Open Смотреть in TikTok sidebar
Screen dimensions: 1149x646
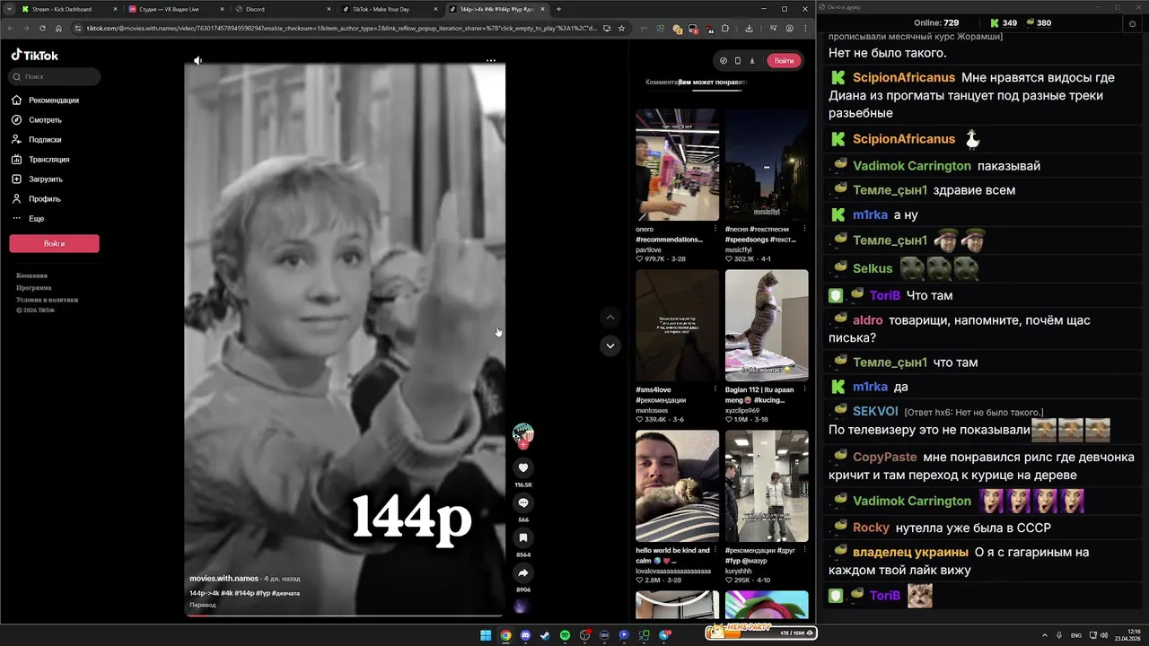point(37,119)
